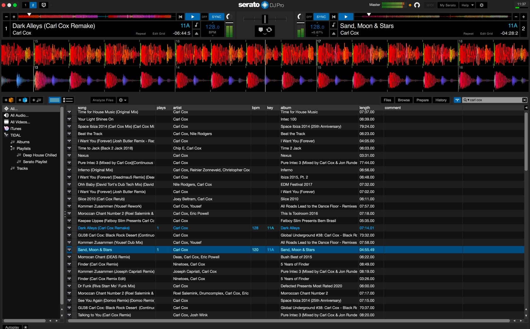Viewport: 530px width, 329px height.
Task: Open the History panel tab
Action: (x=441, y=100)
